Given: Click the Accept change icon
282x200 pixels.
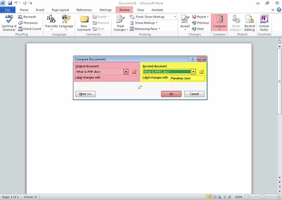Looking at the screenshot, I should (x=185, y=19).
